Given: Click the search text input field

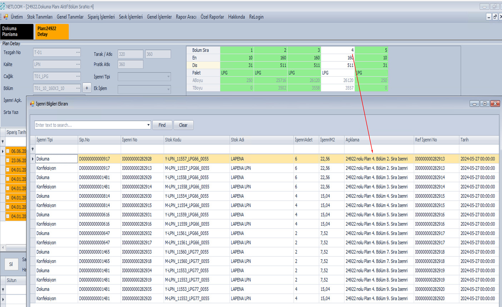Looking at the screenshot, I should click(90, 125).
